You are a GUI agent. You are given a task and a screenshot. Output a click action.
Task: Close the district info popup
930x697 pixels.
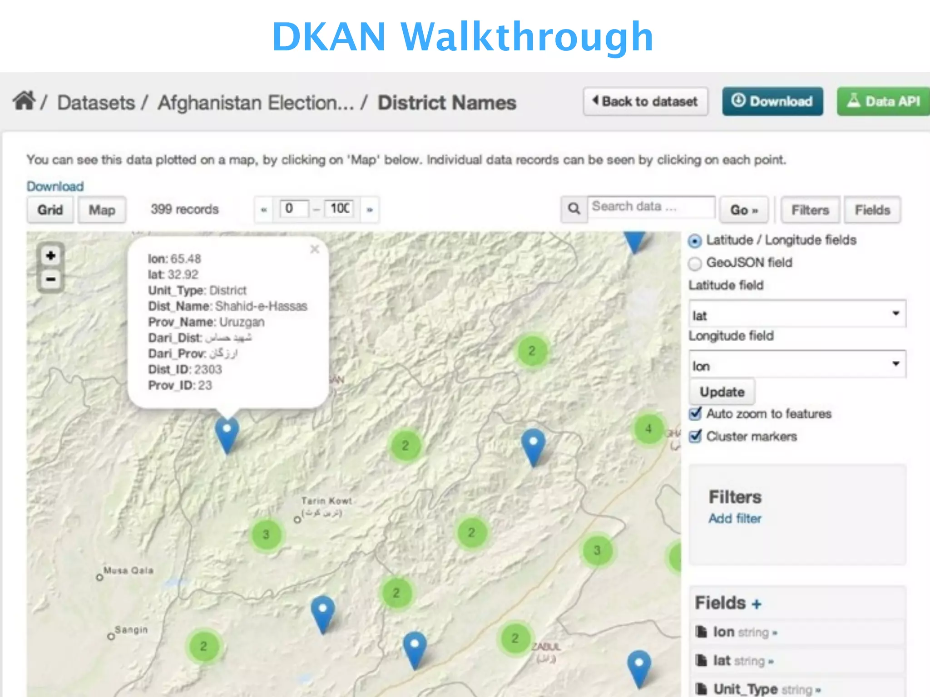[315, 249]
